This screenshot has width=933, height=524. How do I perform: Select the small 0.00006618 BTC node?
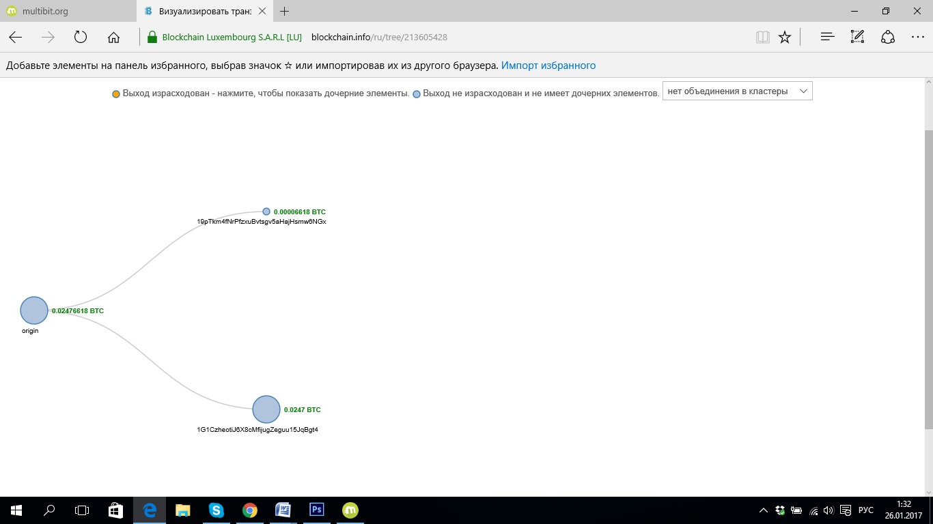pyautogui.click(x=266, y=212)
